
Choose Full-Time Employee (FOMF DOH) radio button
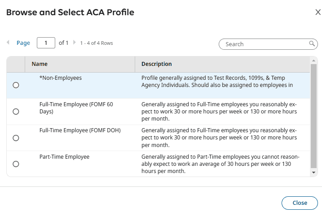point(16,138)
